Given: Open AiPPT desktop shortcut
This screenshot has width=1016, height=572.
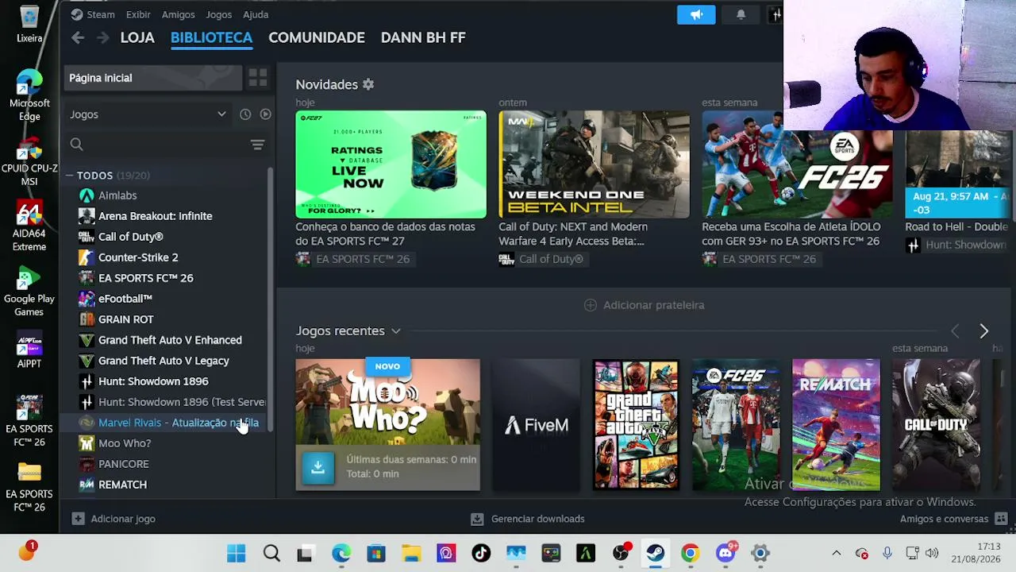Looking at the screenshot, I should [x=29, y=350].
